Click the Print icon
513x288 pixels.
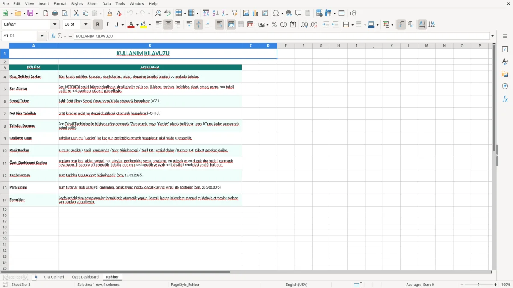(x=55, y=13)
